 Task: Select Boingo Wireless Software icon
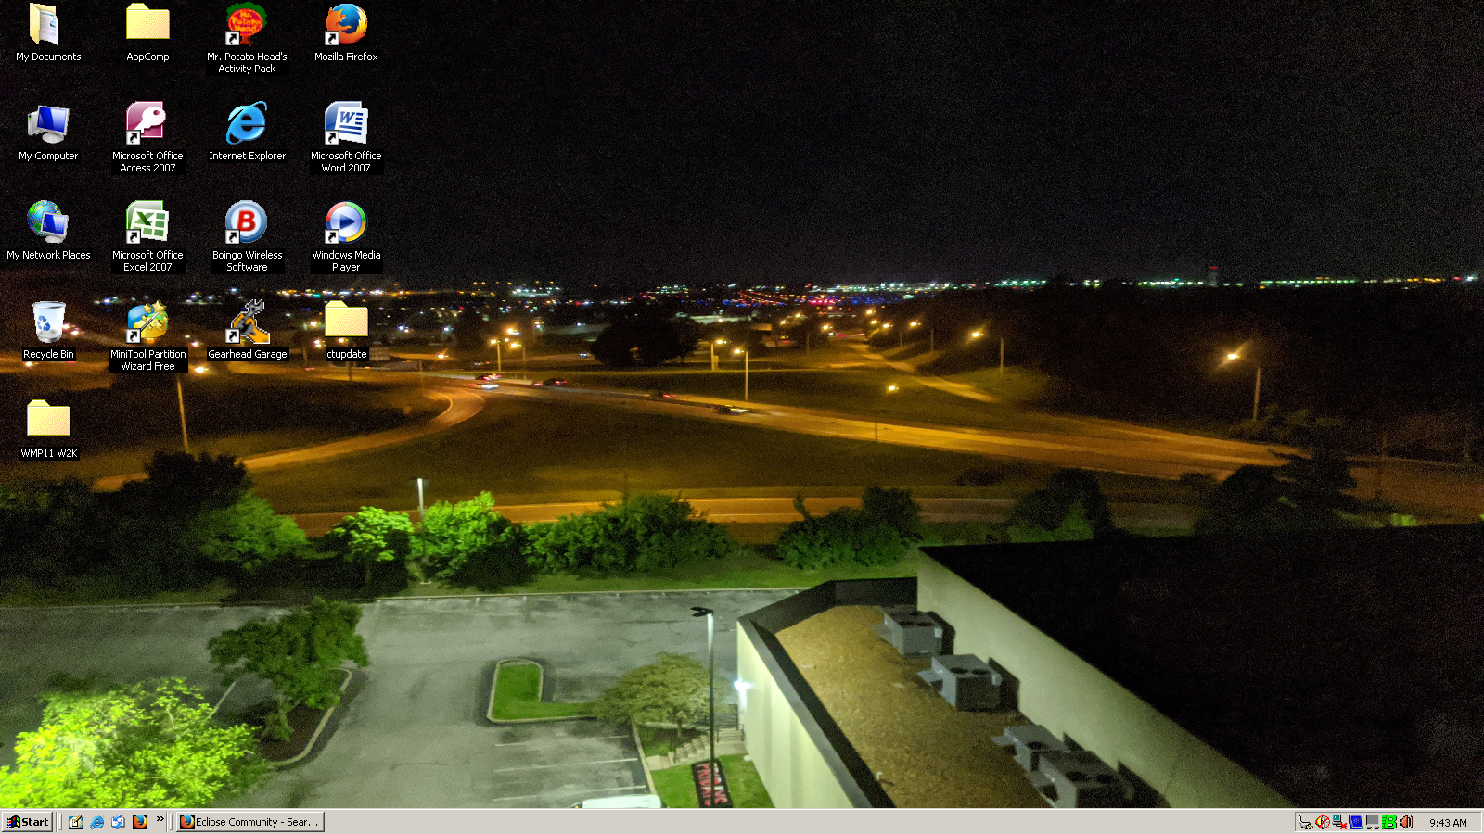pyautogui.click(x=247, y=224)
